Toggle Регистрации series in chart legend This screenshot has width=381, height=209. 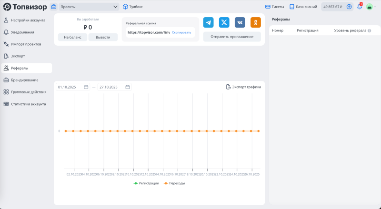[x=147, y=183]
